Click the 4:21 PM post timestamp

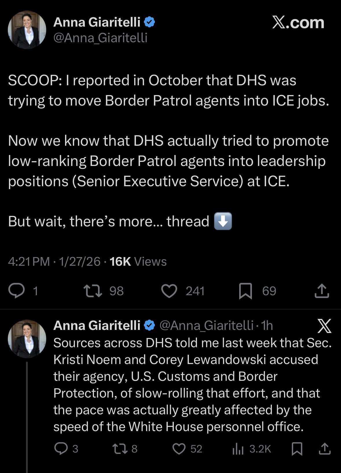pyautogui.click(x=29, y=261)
